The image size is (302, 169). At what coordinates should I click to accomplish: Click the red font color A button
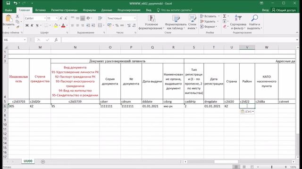[63, 25]
